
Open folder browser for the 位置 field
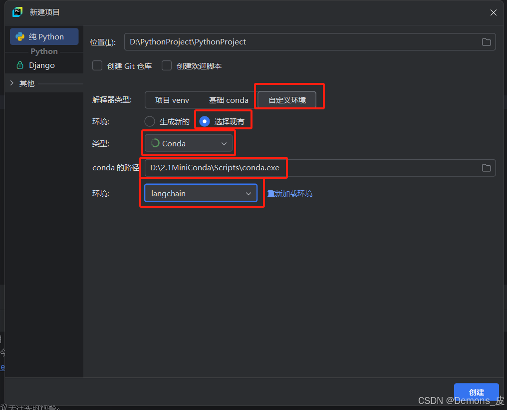tap(486, 42)
